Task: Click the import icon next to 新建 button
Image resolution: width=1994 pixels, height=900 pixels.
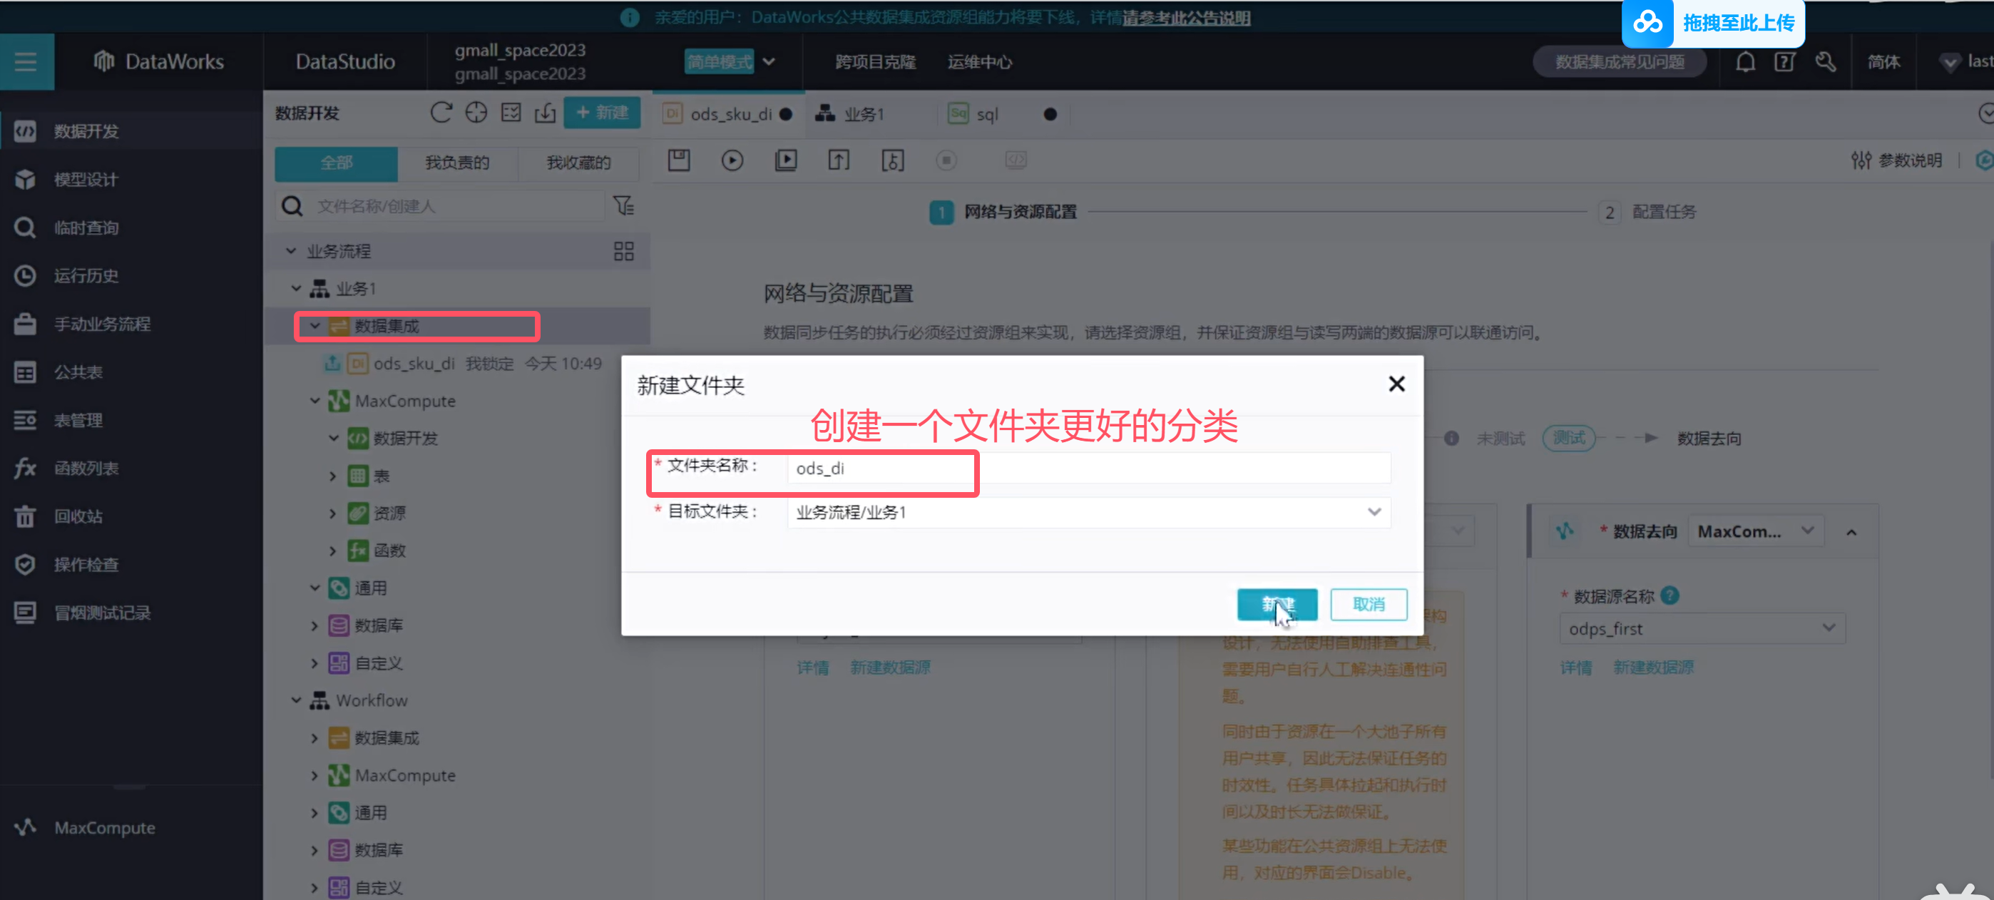Action: (545, 113)
